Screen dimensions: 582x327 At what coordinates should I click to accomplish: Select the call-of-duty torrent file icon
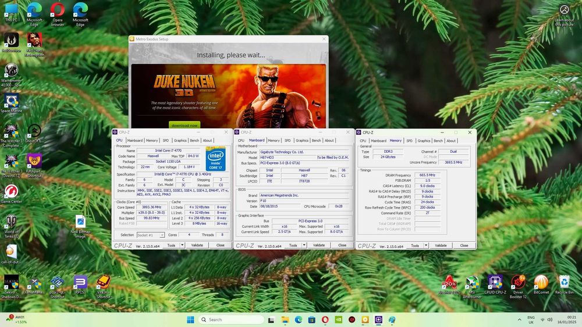click(x=11, y=254)
